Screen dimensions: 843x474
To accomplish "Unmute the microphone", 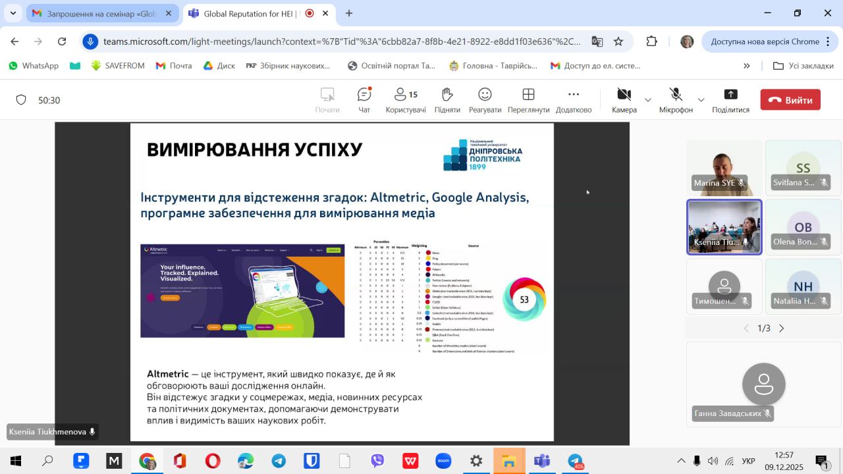I will (x=676, y=100).
